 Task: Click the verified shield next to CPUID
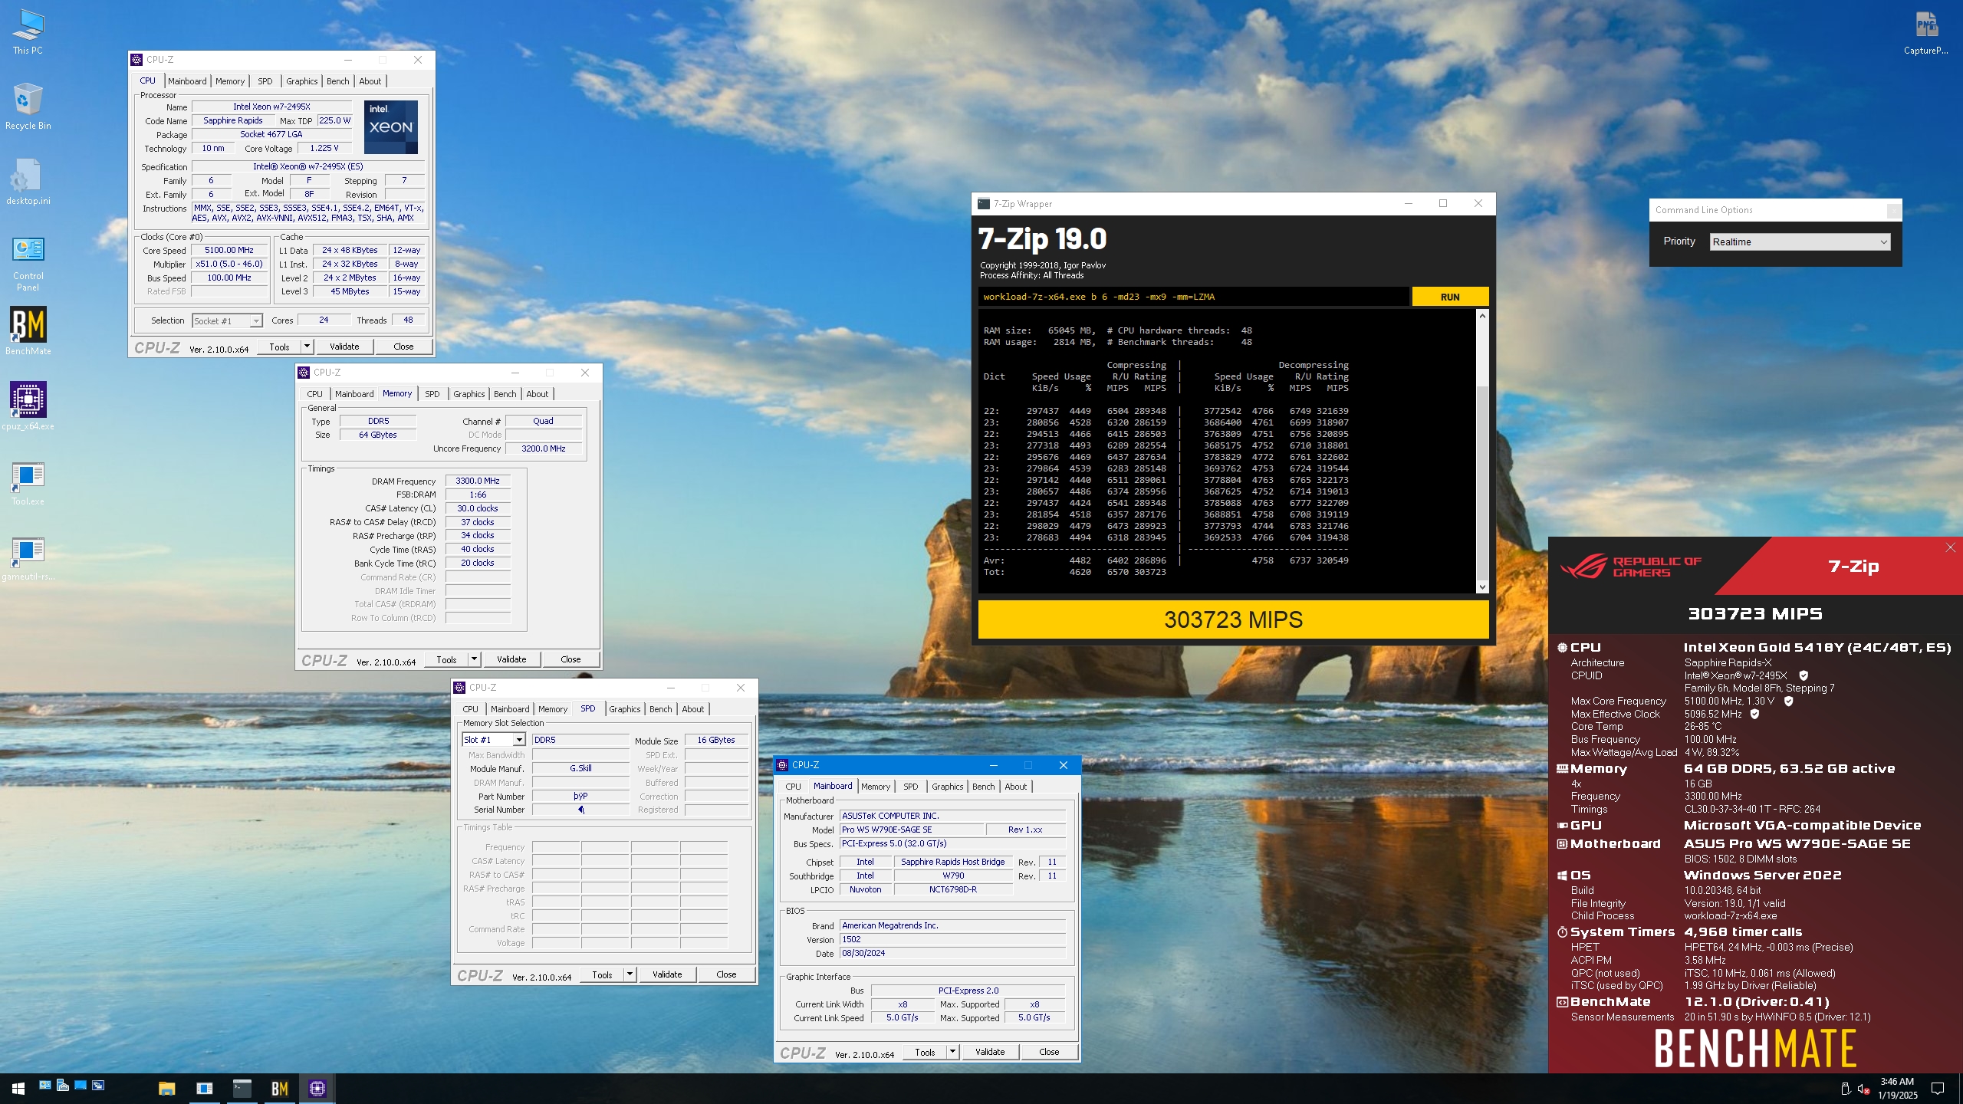(x=1804, y=675)
